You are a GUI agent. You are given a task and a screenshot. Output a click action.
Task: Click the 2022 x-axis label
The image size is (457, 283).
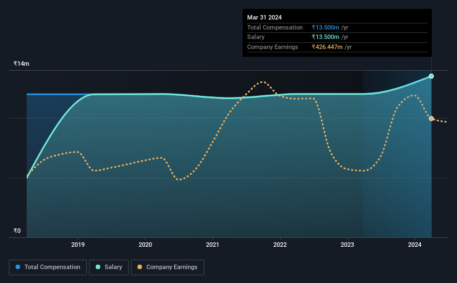click(280, 245)
